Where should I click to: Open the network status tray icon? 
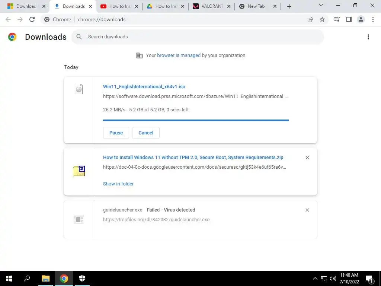point(324,279)
